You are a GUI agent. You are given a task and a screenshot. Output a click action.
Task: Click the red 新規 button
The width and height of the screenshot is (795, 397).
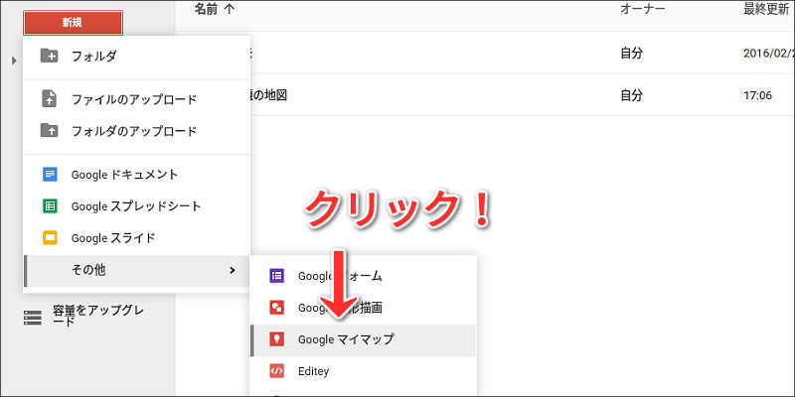tap(73, 23)
